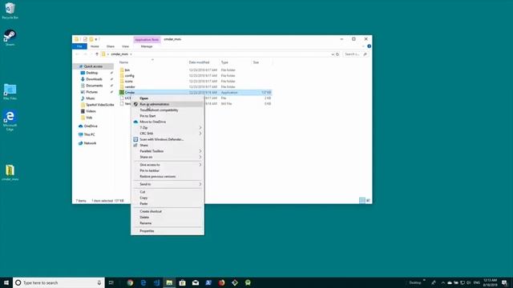Open the Action Center notification icon
This screenshot has width=513, height=288.
504,282
